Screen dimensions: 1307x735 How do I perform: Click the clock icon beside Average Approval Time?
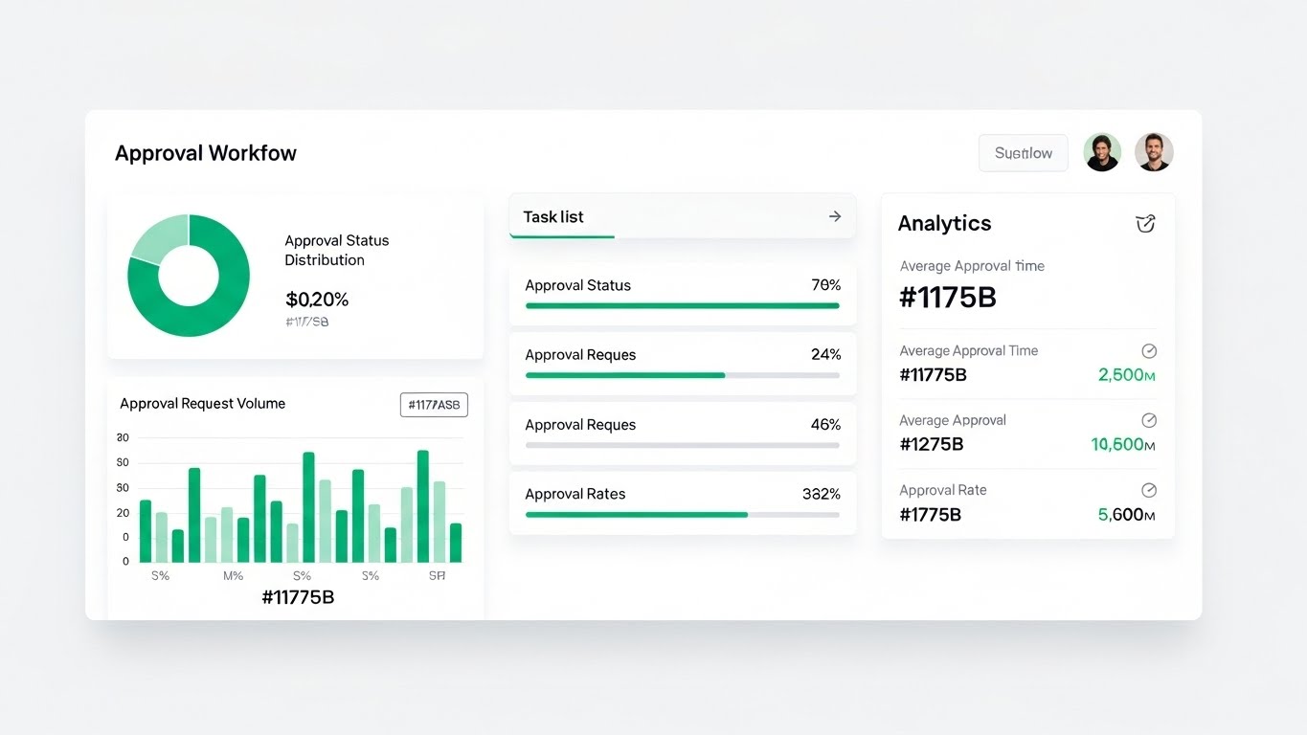pyautogui.click(x=1149, y=350)
